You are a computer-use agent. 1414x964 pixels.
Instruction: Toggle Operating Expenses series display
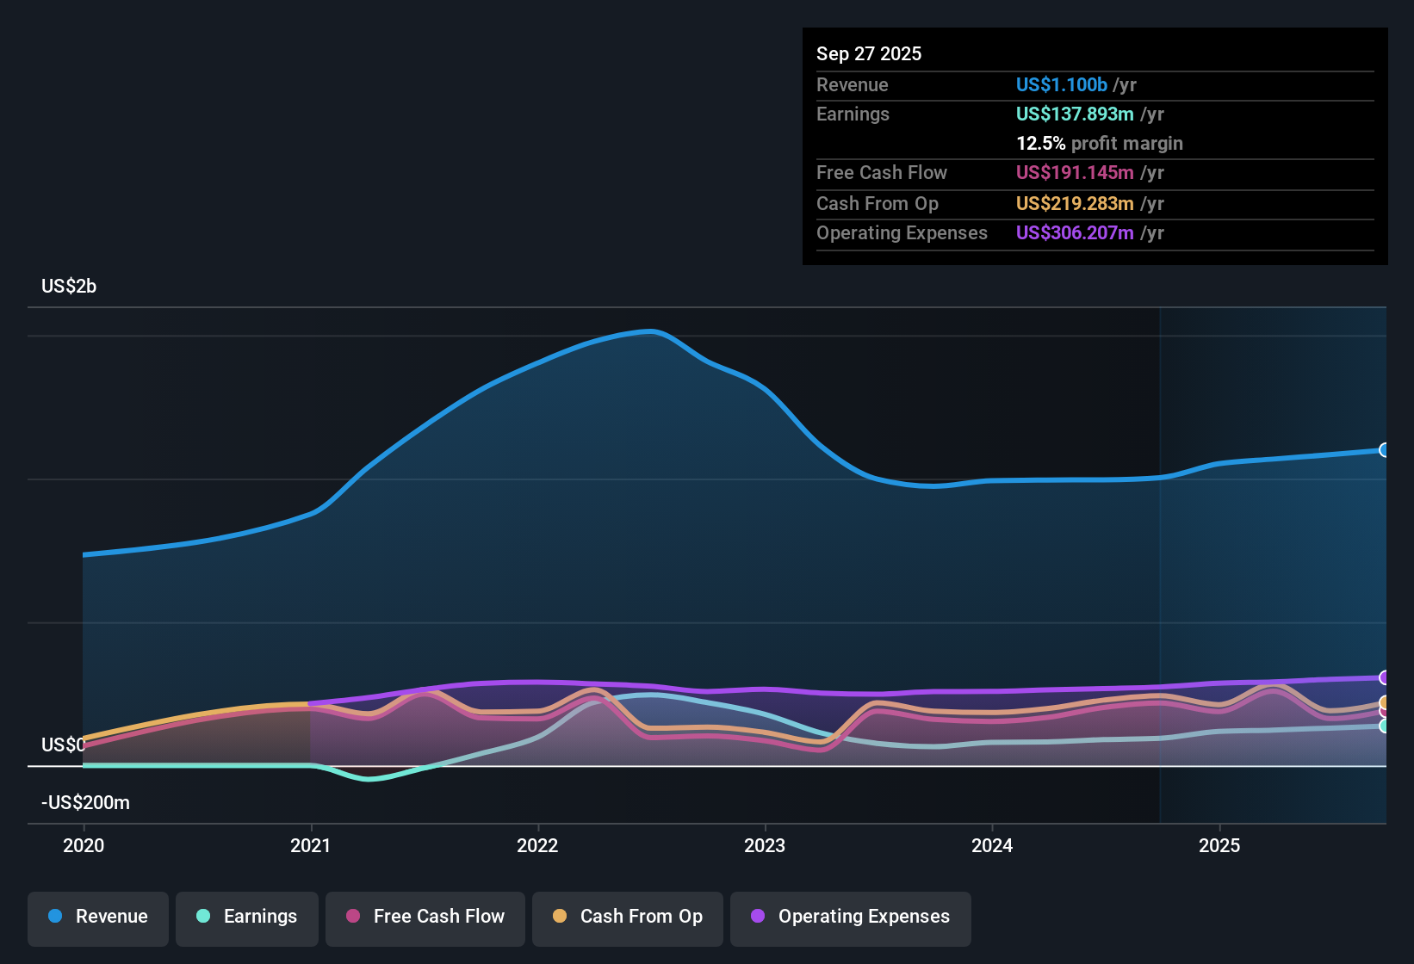point(850,917)
